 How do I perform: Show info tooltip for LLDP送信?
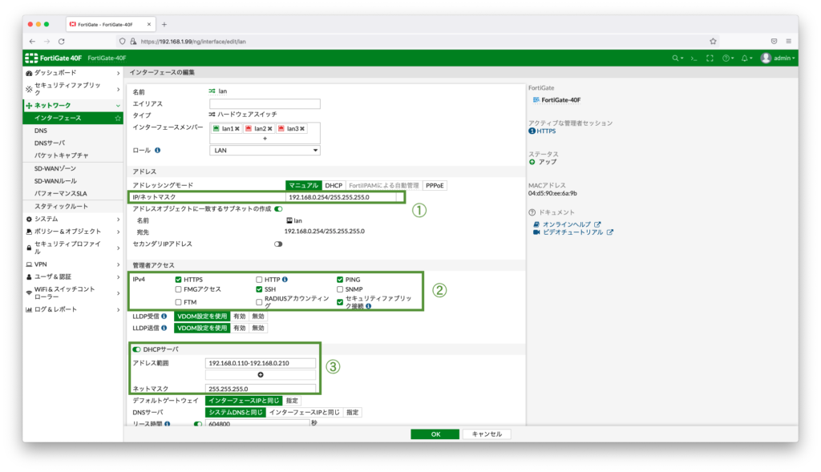164,328
